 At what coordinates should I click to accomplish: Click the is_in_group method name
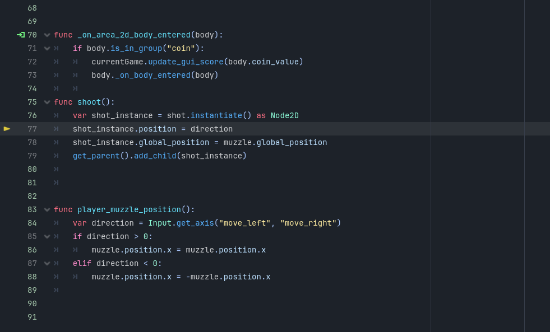(x=136, y=48)
